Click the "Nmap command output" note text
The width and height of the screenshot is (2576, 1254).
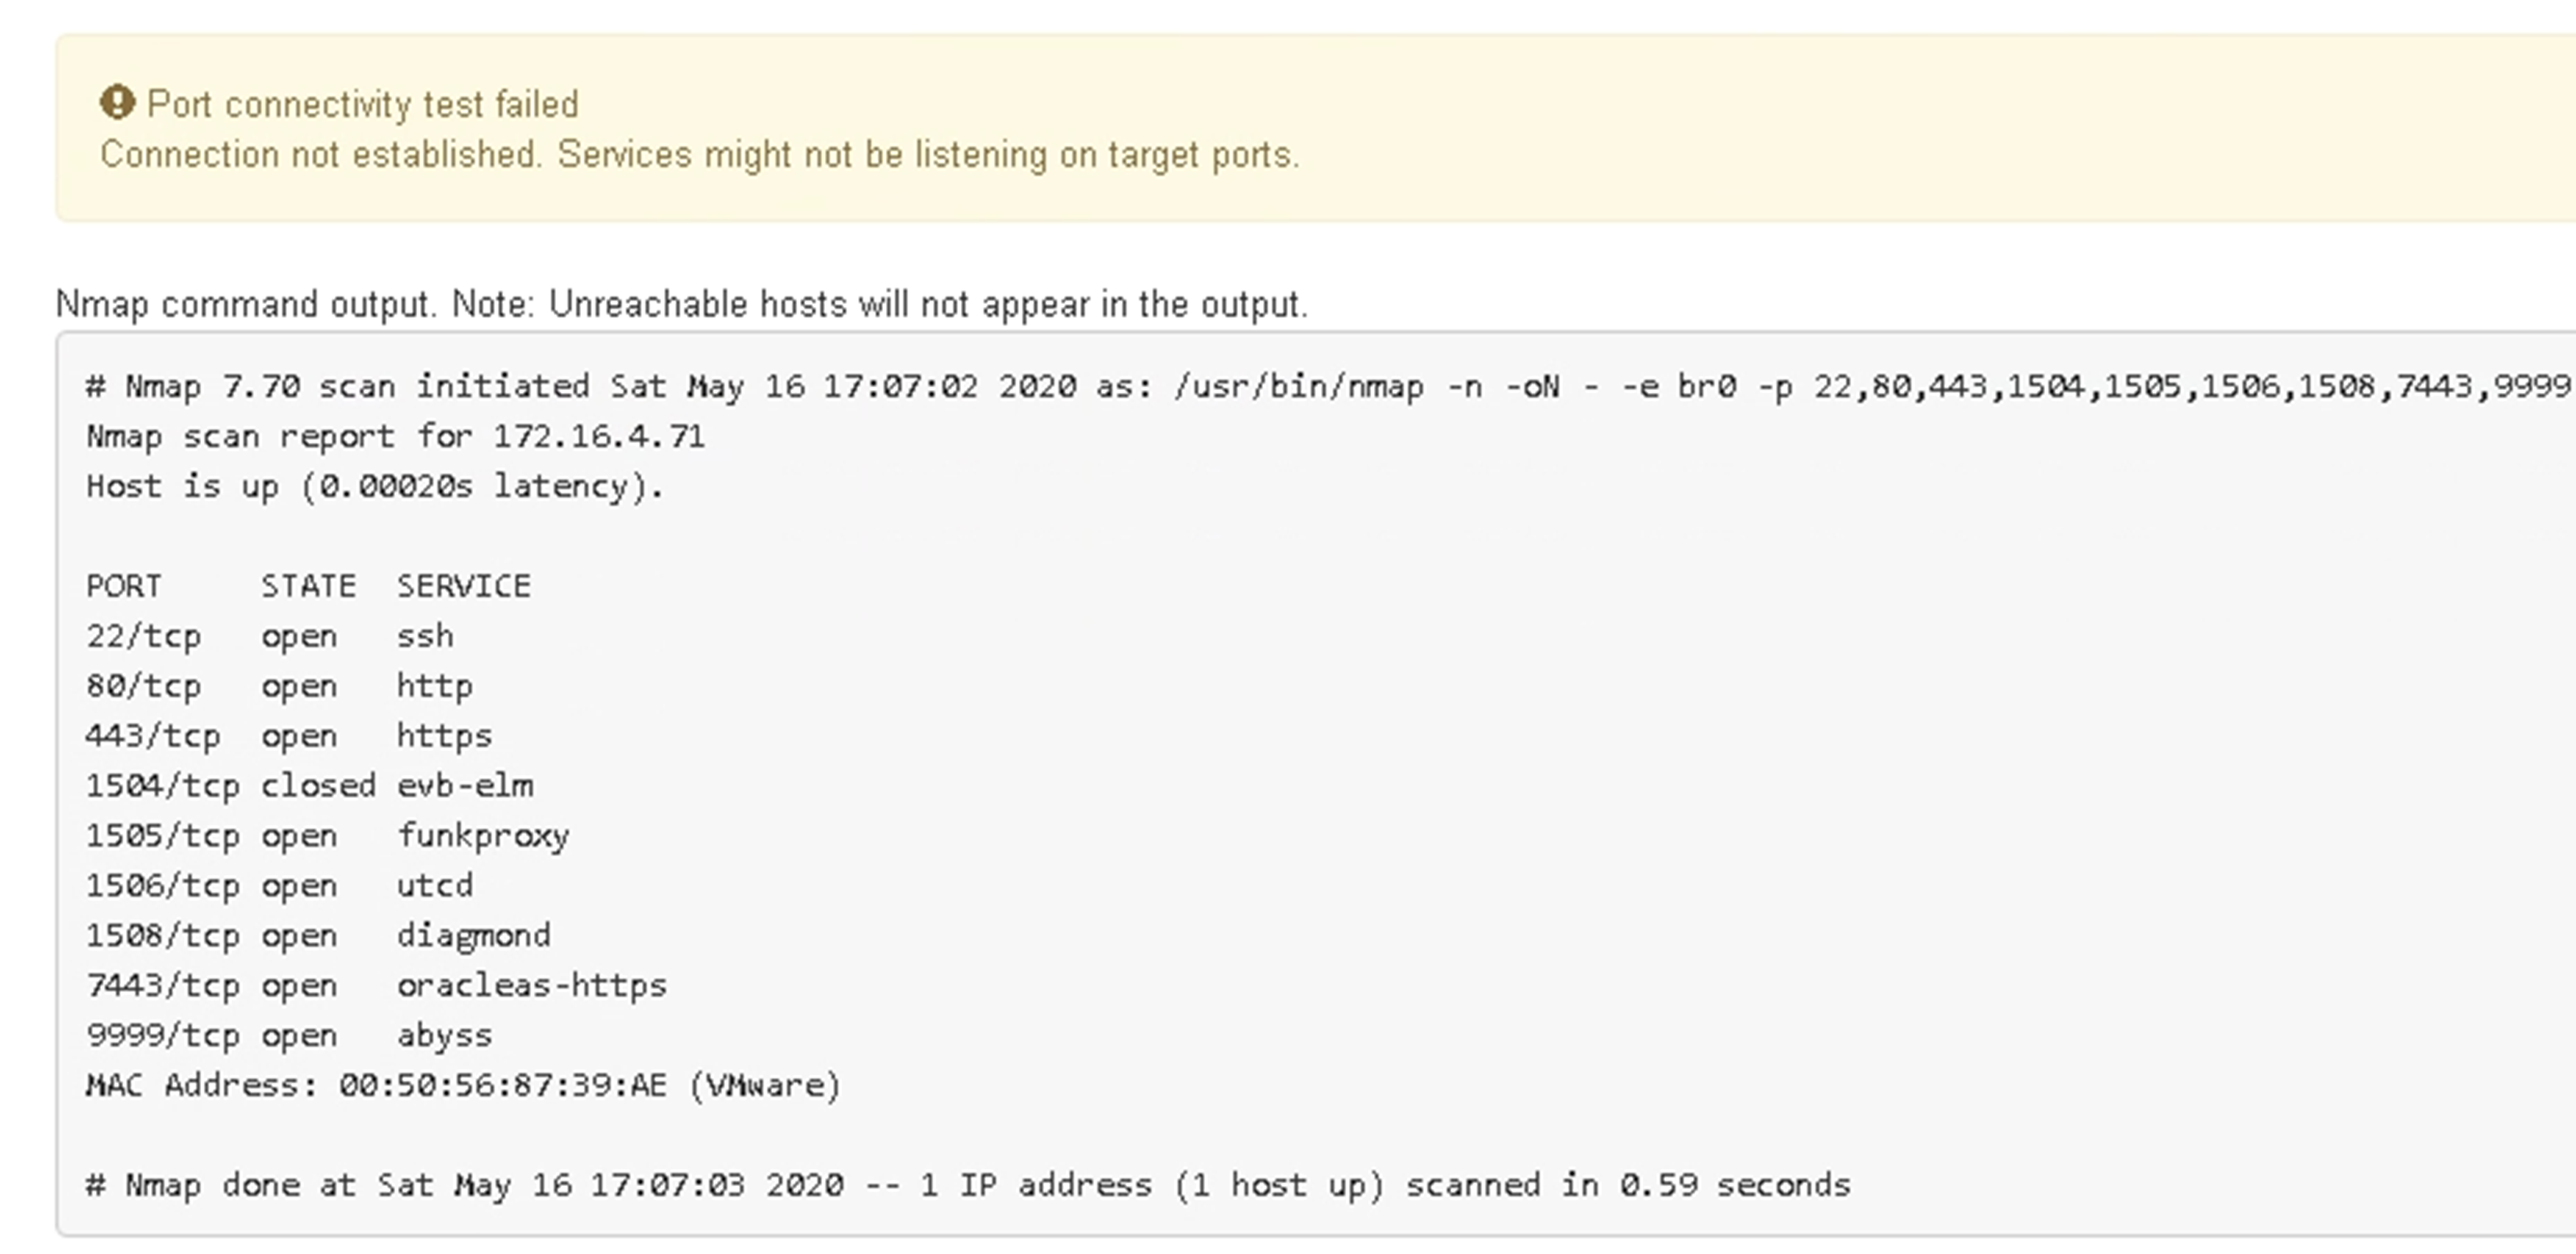(x=681, y=304)
